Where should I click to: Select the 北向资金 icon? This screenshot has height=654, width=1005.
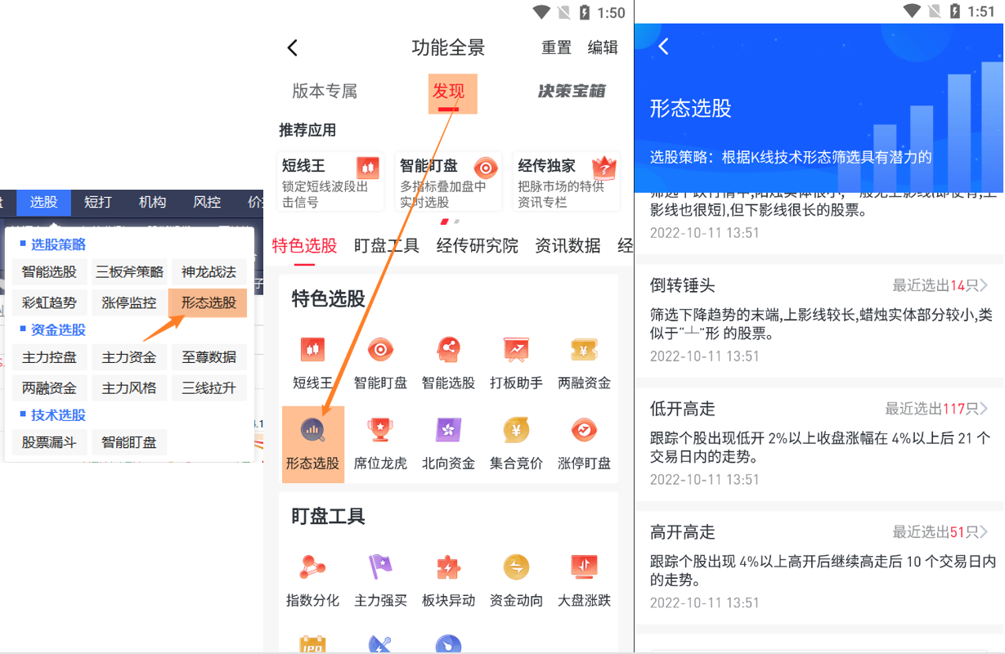[x=448, y=430]
